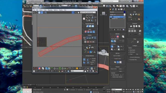
Task: Select the Freeform mode tool in Edit UVWs
Action: tap(42, 13)
